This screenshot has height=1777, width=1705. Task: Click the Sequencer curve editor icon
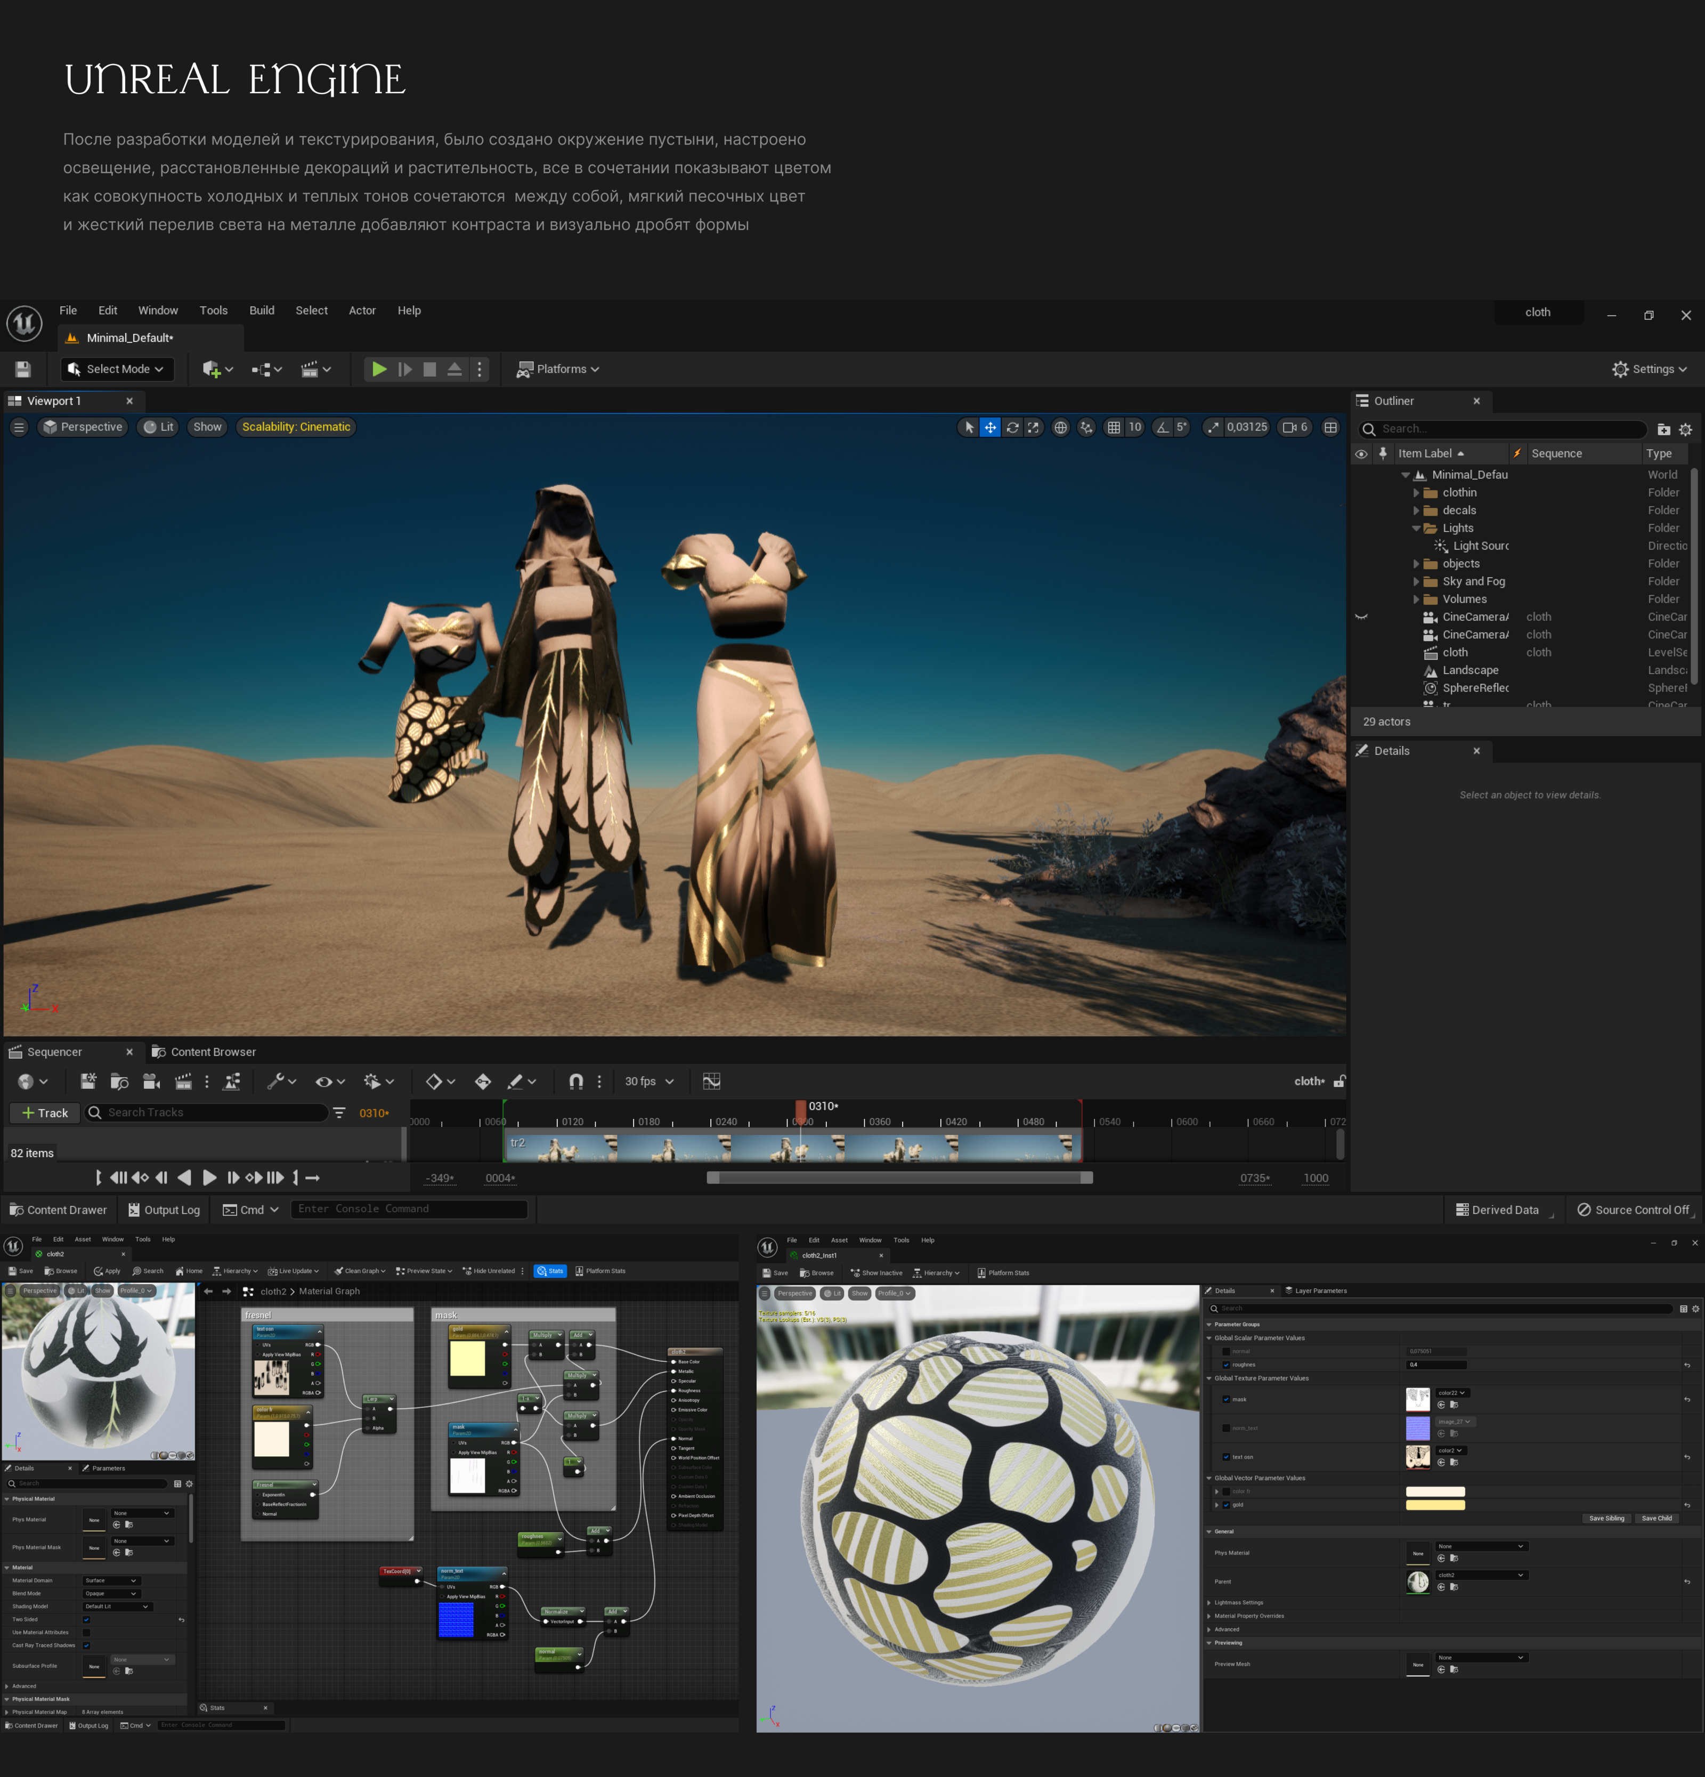tap(711, 1081)
